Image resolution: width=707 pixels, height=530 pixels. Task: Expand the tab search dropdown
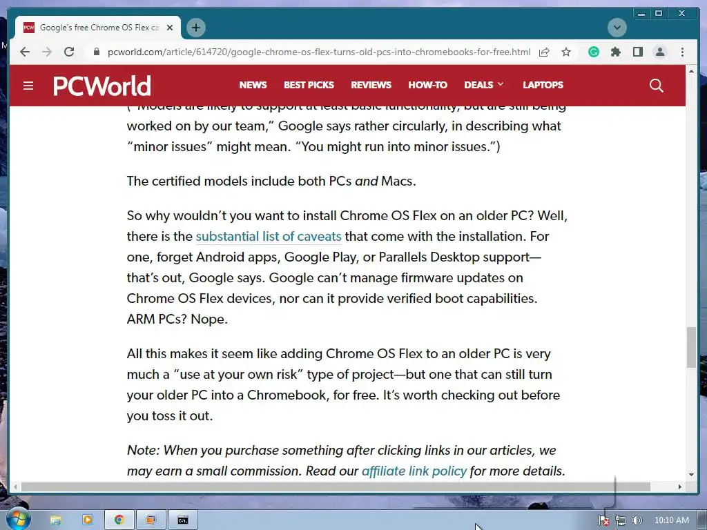[617, 28]
